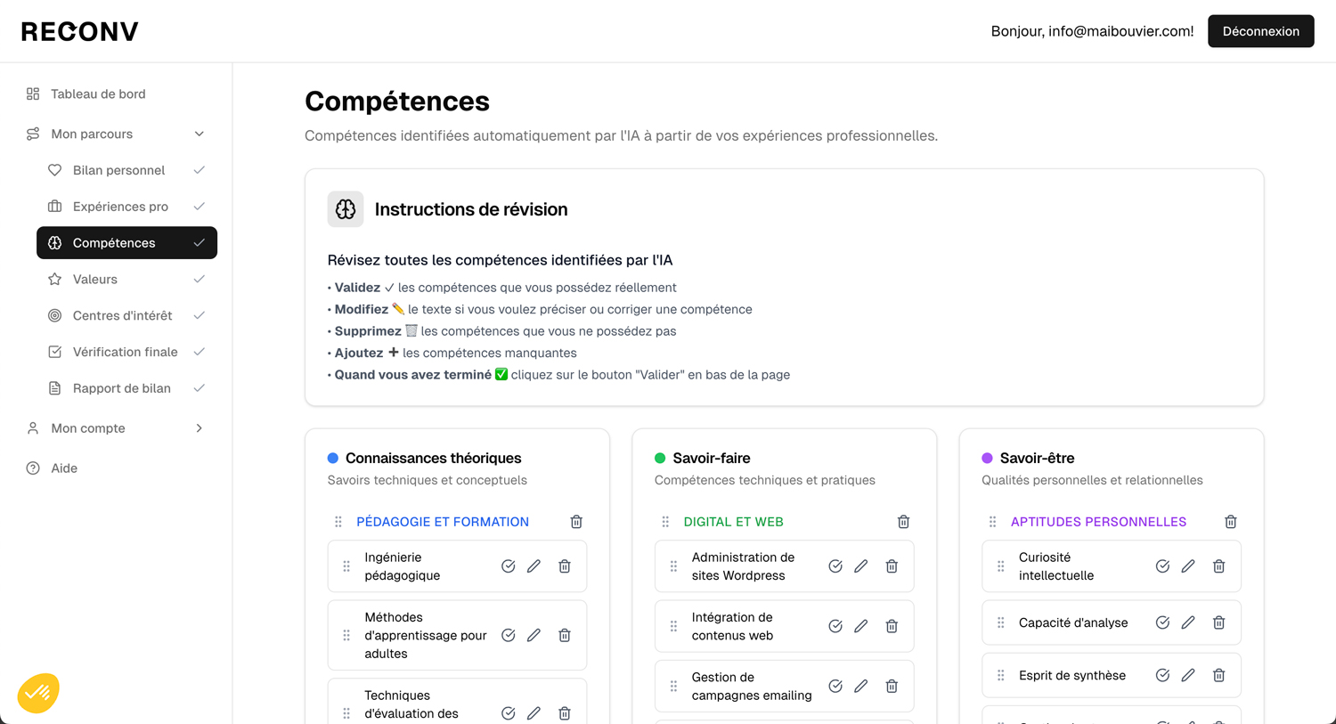This screenshot has width=1336, height=724.
Task: Edit Curiosité intellectuelle skill
Action: click(1188, 566)
